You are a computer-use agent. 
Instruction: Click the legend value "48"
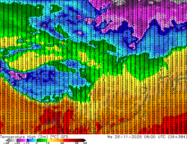85,143
